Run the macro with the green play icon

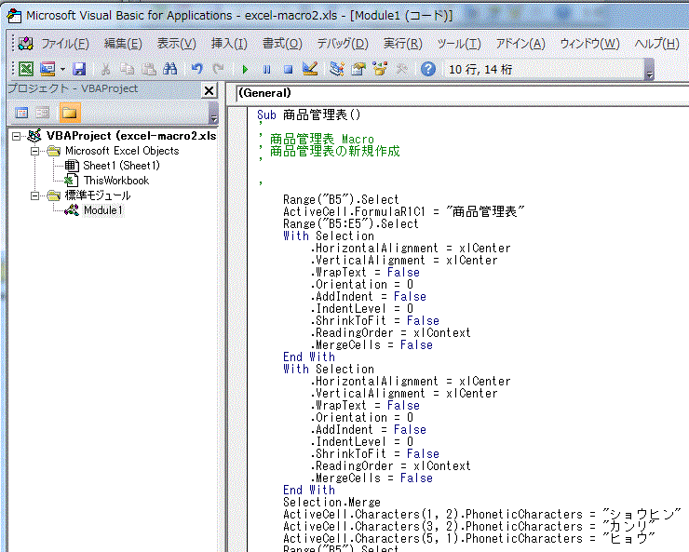[x=245, y=70]
